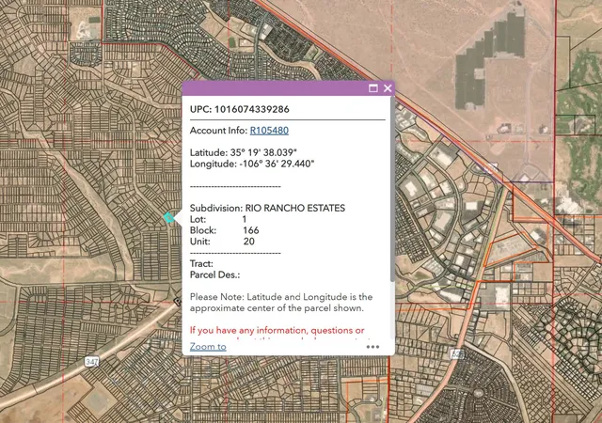
Task: Click the highway 347 shield marker
Action: pos(92,362)
